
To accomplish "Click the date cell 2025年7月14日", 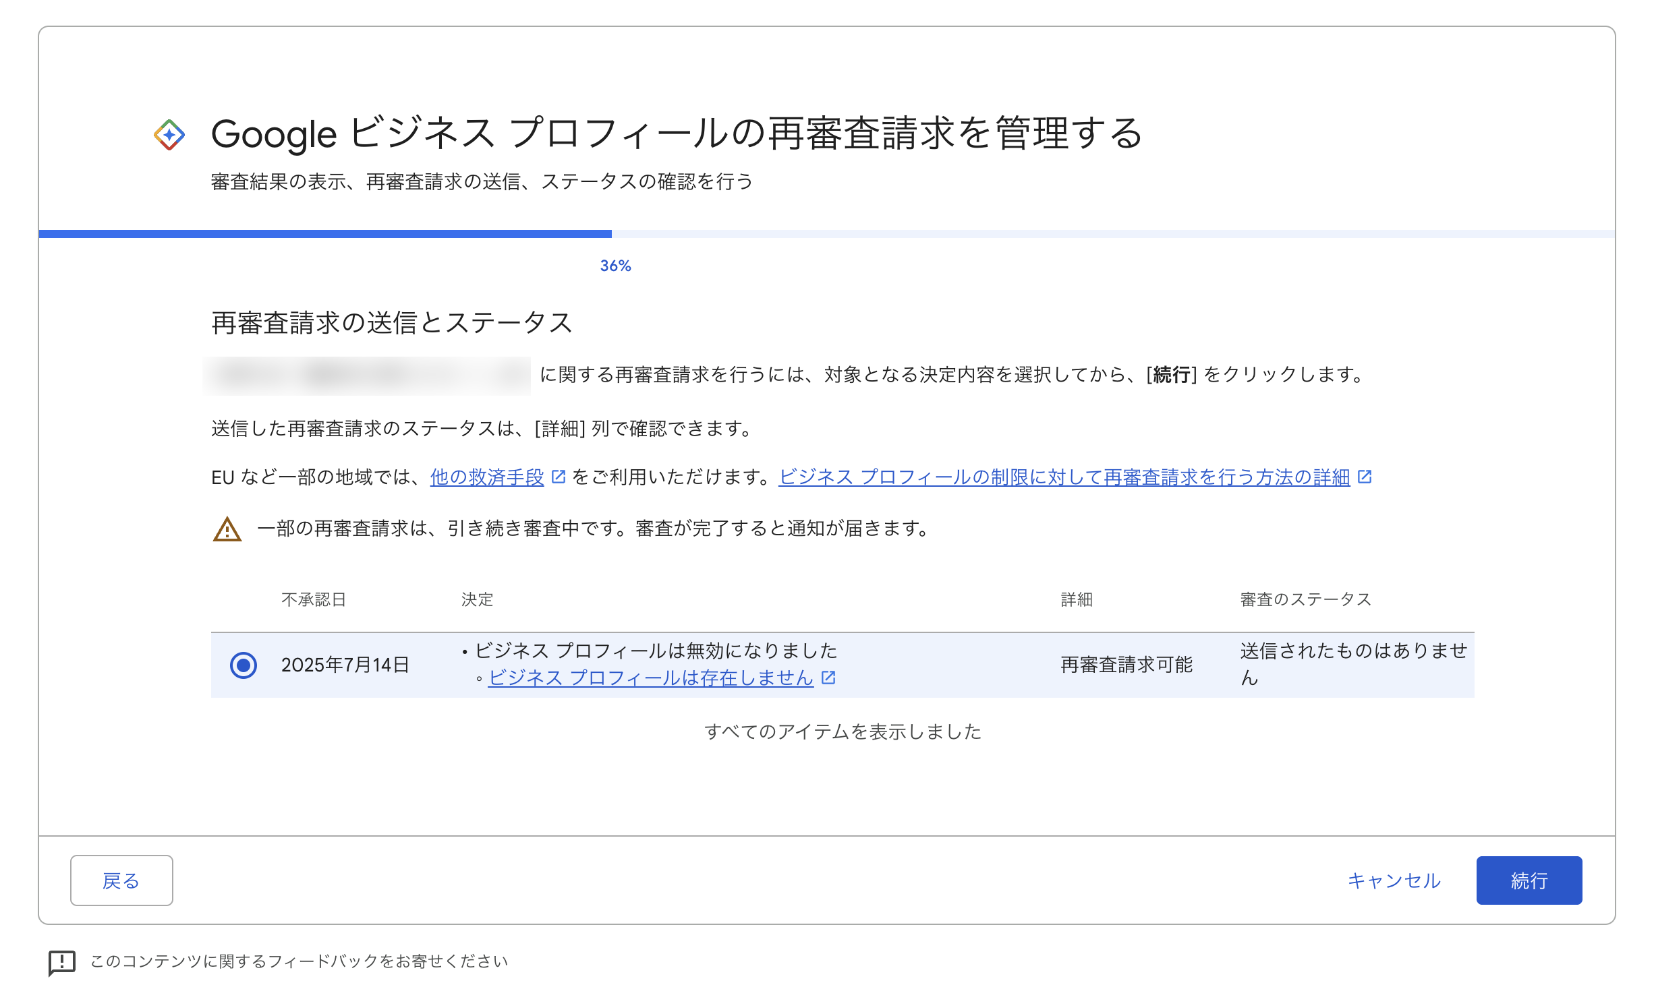I will pos(345,665).
